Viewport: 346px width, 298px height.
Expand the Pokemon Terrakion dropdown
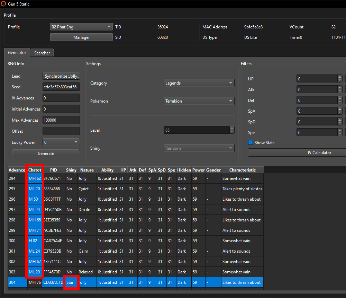pos(199,101)
